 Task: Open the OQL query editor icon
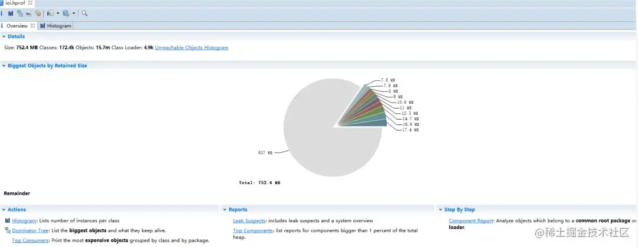click(29, 14)
